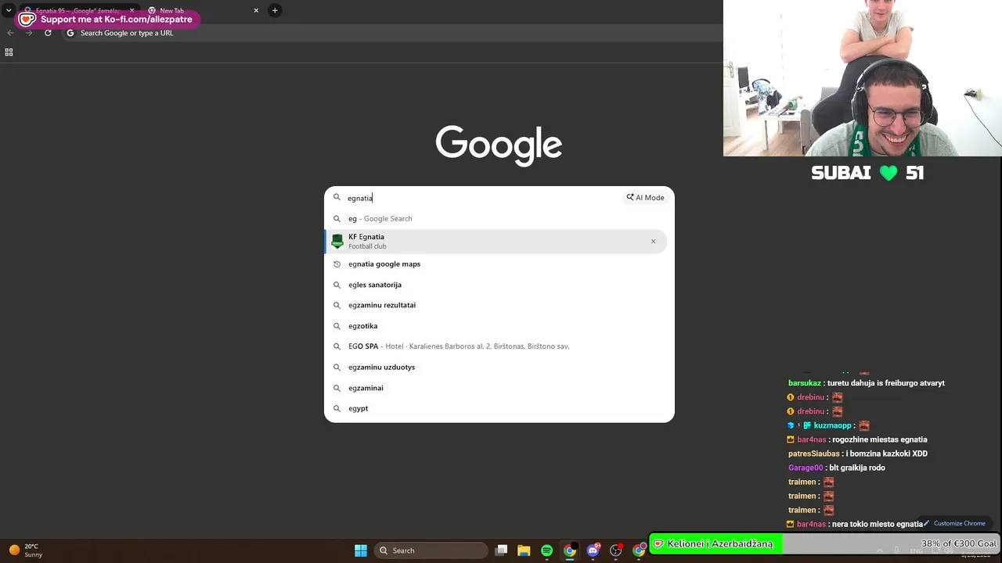The height and width of the screenshot is (563, 1002).
Task: Choose the 'eg - Google Search' suggestion
Action: [496, 219]
